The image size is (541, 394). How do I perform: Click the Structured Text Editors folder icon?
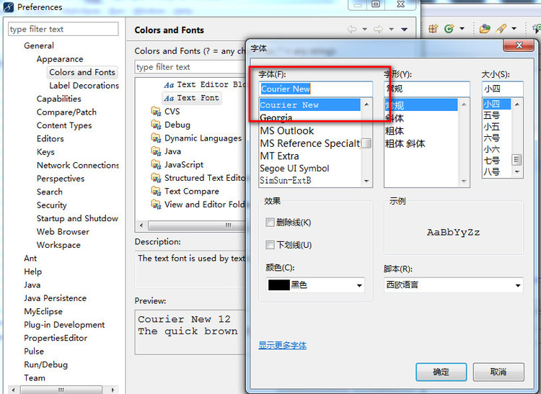156,178
